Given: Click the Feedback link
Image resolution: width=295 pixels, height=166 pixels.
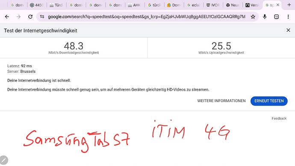Looking at the screenshot, I should tap(279, 118).
